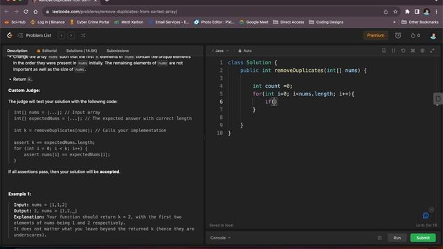Click the share page icon in address bar

click(386, 12)
